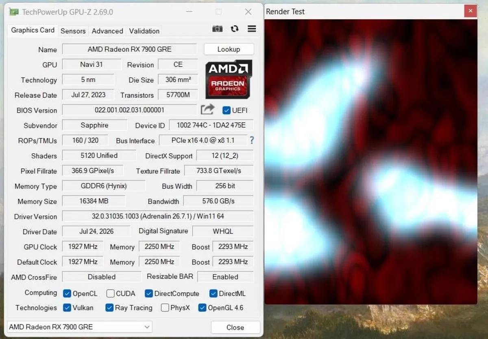Image resolution: width=488 pixels, height=339 pixels.
Task: Open the hamburger menu in GPU-Z
Action: pyautogui.click(x=252, y=29)
